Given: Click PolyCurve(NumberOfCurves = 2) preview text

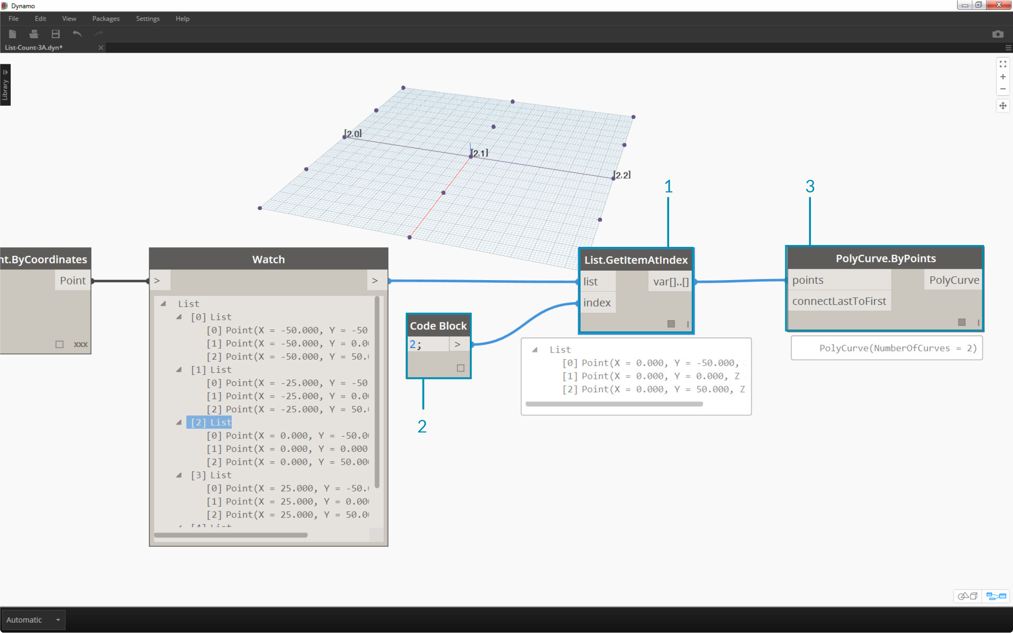Looking at the screenshot, I should 898,348.
